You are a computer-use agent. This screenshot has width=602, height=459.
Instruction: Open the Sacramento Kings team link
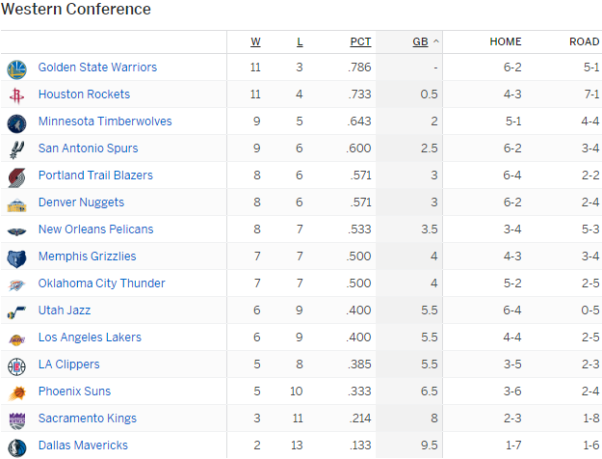[87, 418]
